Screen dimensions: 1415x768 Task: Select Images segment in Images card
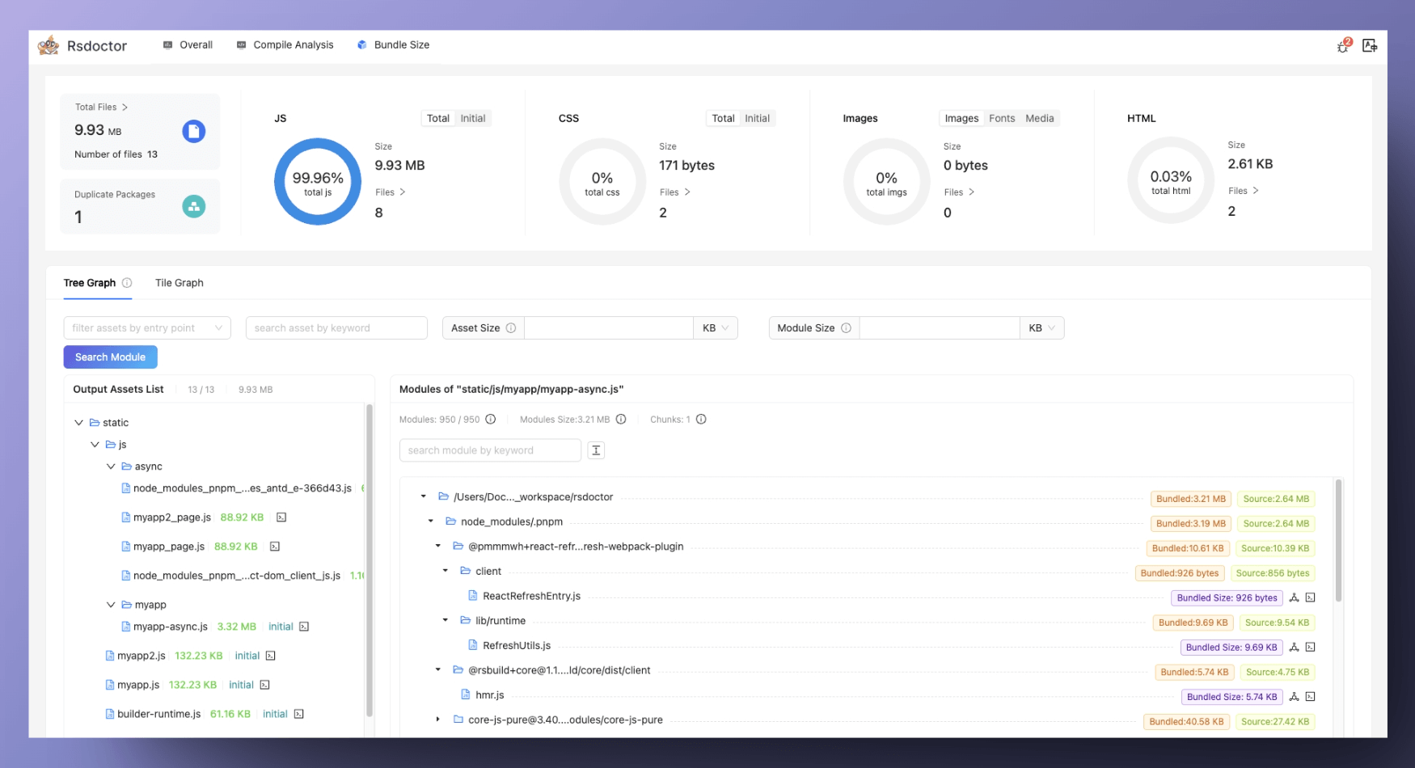click(961, 118)
